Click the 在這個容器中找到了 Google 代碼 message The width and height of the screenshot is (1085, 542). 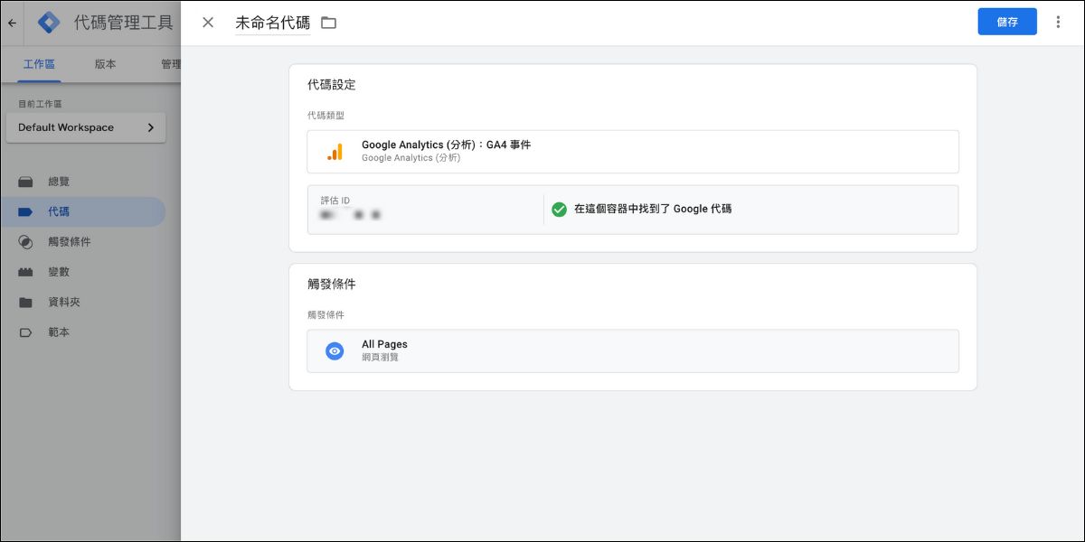pos(653,209)
